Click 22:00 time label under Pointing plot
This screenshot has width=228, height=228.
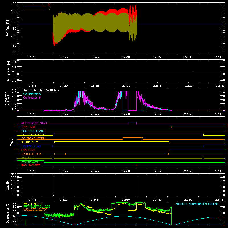click(126, 57)
